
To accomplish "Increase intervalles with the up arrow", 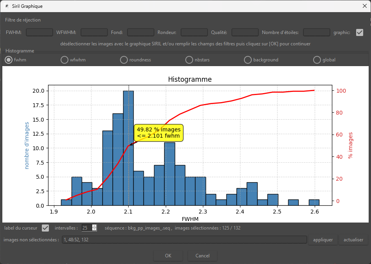I will [x=94, y=226].
